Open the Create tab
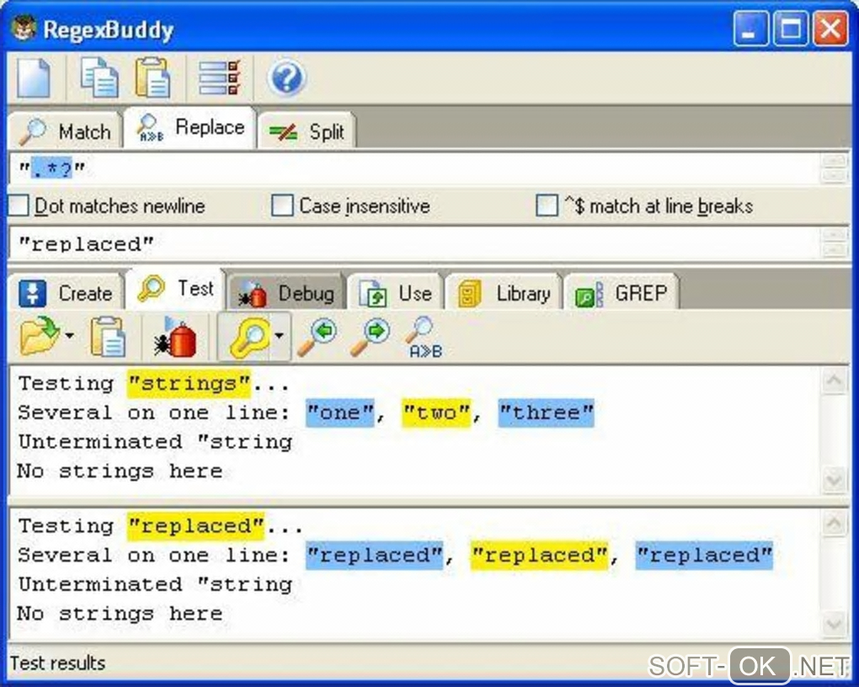Viewport: 859px width, 687px height. (66, 293)
